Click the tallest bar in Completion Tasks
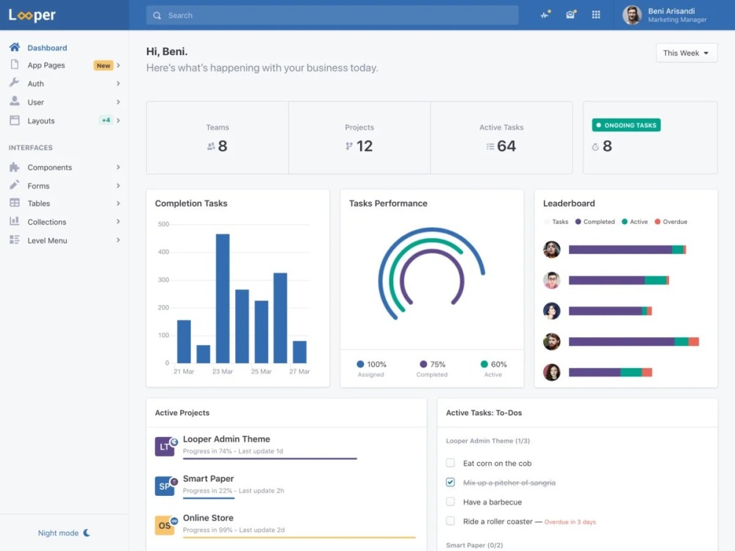Image resolution: width=735 pixels, height=551 pixels. coord(223,298)
